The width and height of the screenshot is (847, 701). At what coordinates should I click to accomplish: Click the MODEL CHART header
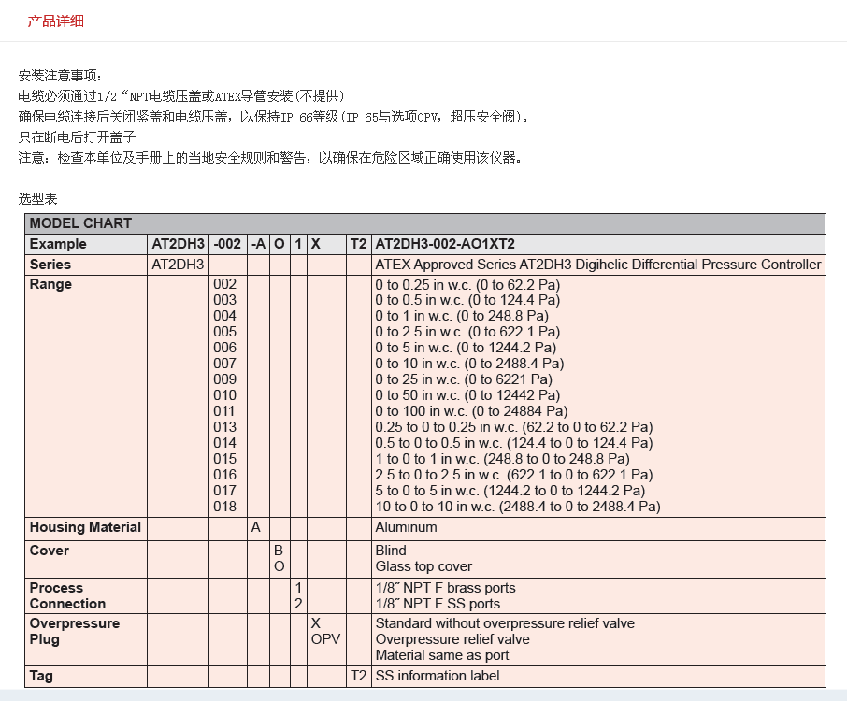tap(80, 223)
